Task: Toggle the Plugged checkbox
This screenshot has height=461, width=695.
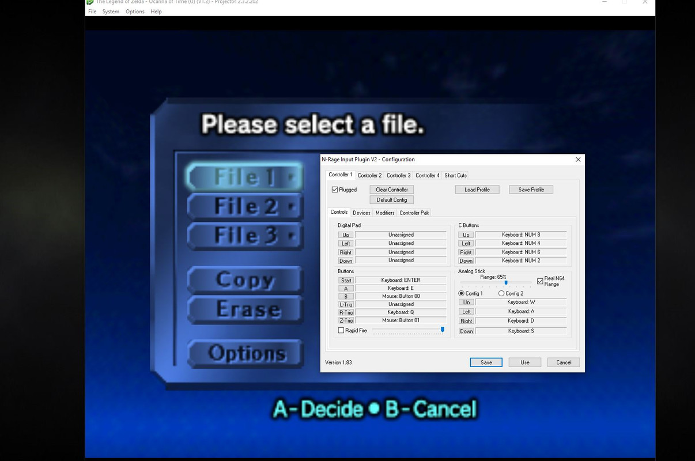Action: click(x=335, y=190)
